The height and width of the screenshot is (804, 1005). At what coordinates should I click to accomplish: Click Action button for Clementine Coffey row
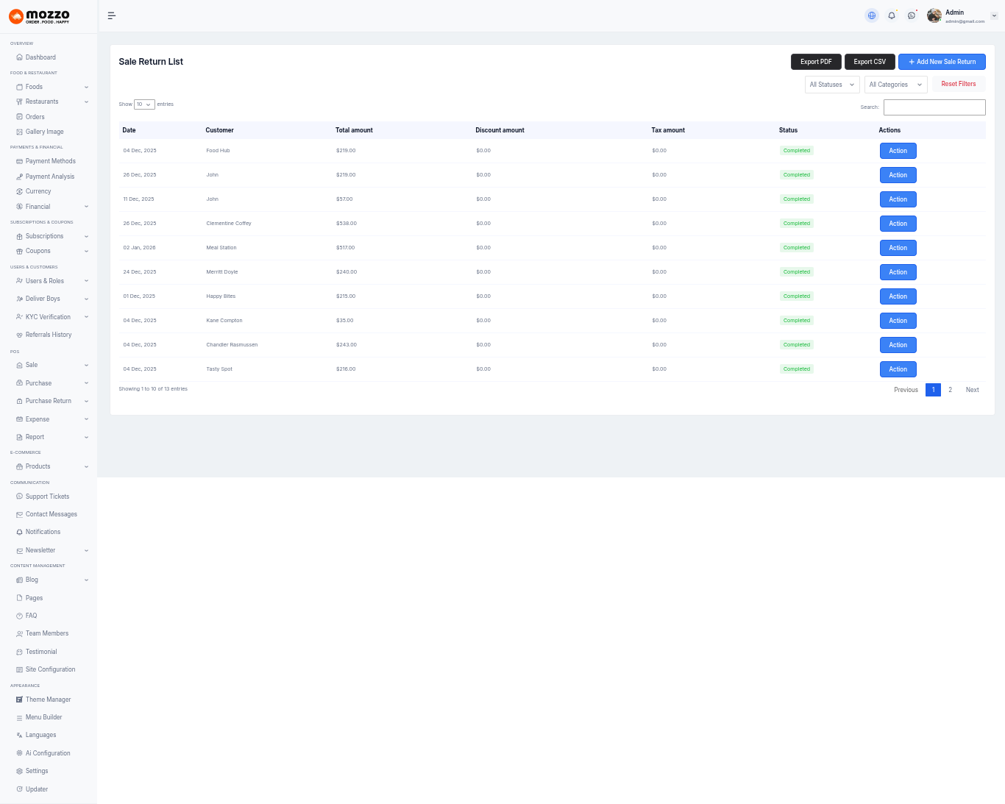[898, 224]
